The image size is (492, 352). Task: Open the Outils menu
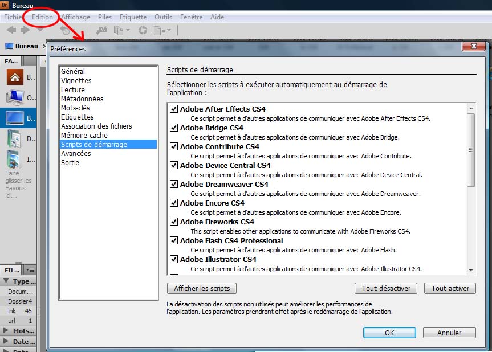[163, 17]
